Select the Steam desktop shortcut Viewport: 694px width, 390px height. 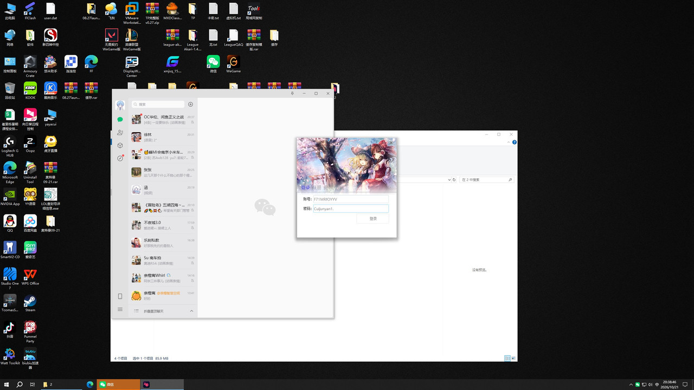point(30,303)
